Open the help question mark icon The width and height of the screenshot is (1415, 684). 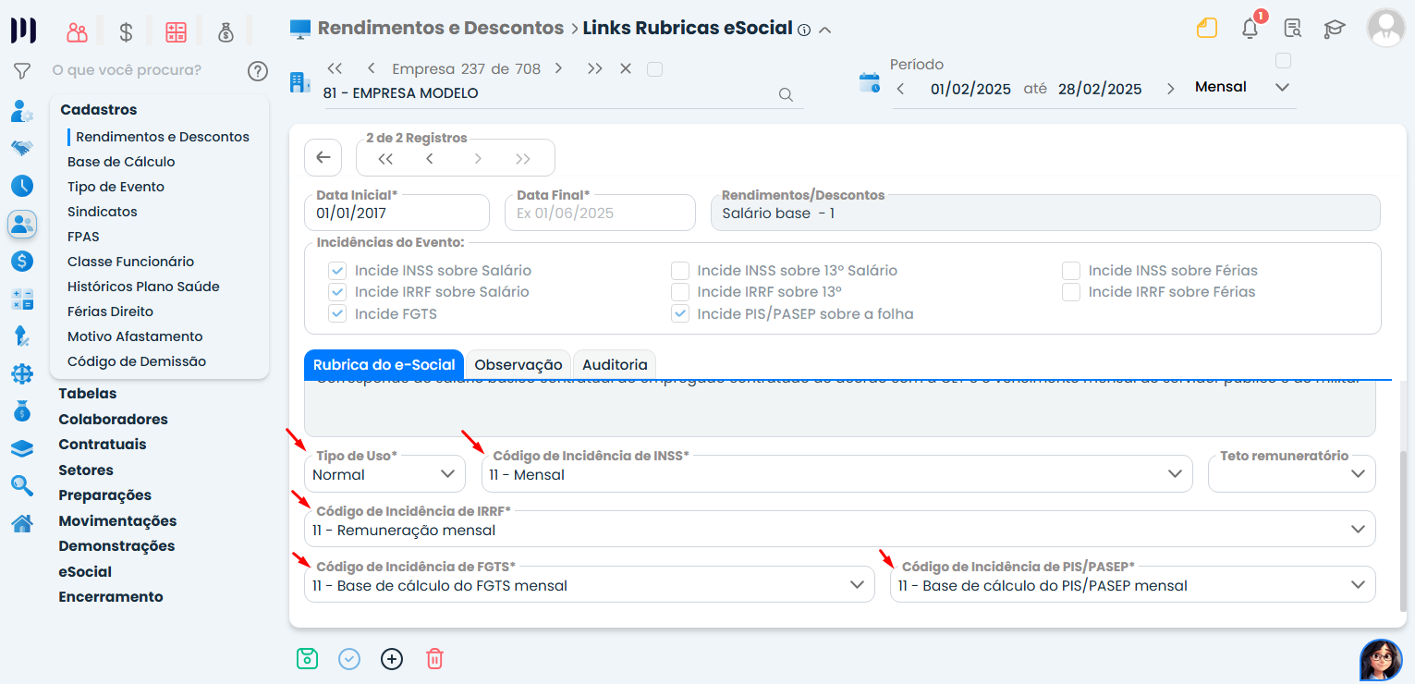pyautogui.click(x=258, y=70)
